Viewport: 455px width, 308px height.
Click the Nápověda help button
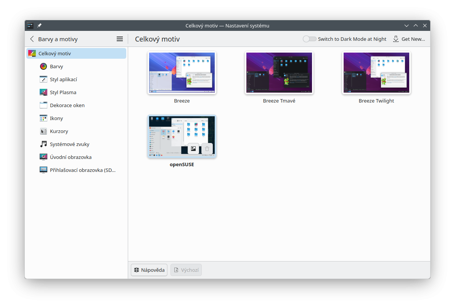149,270
